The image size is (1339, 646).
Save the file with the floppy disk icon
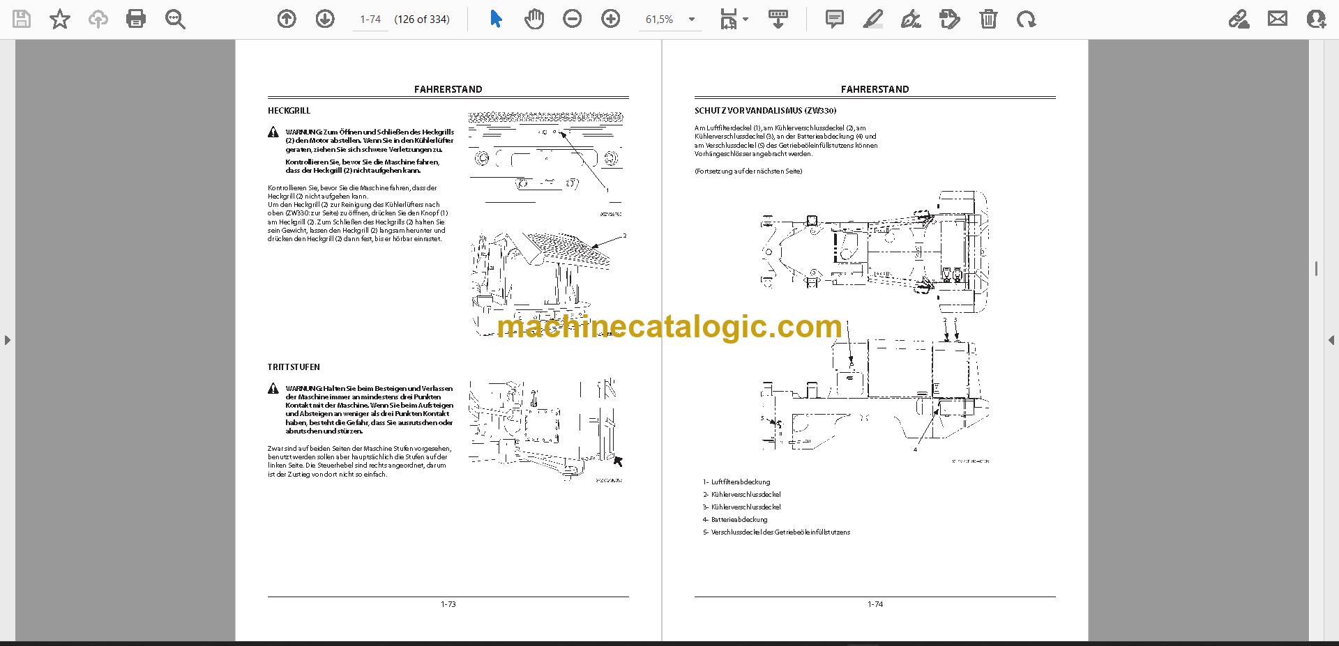tap(22, 19)
